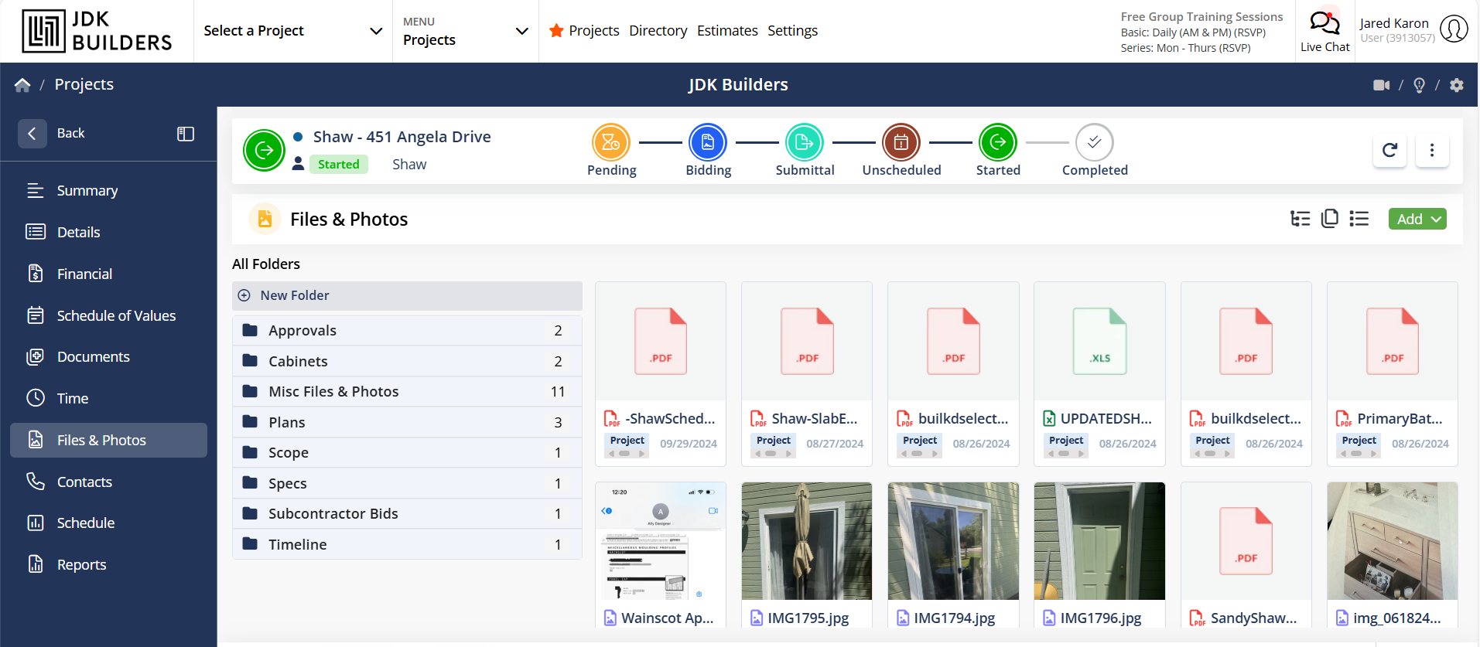Open the Timeline folder
The width and height of the screenshot is (1480, 647).
407,544
